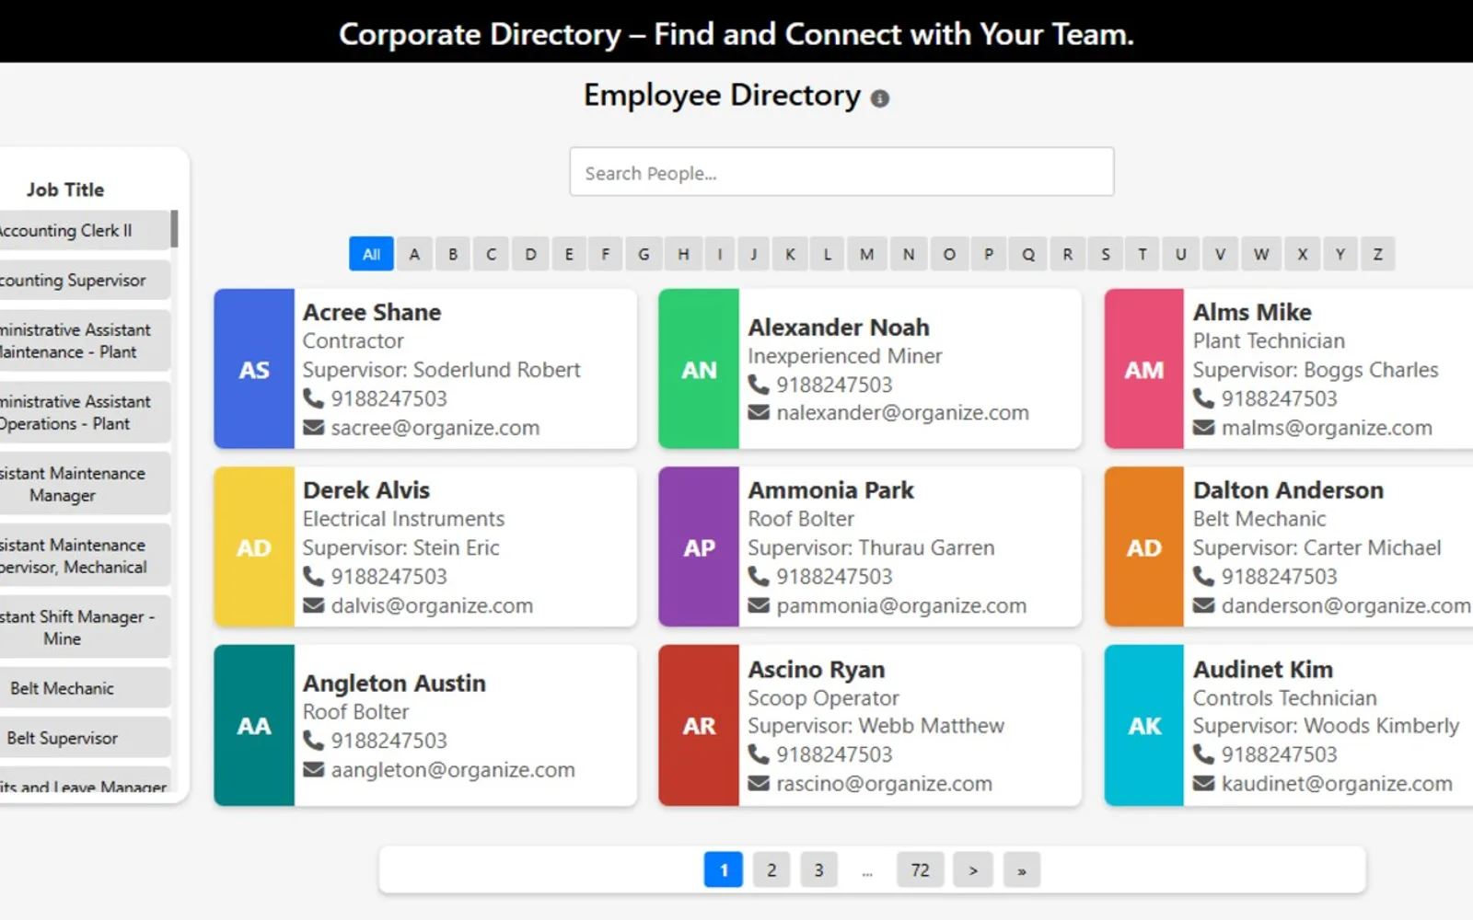The image size is (1473, 920).
Task: Click the phone icon on Alms Mike's card
Action: pos(1203,398)
